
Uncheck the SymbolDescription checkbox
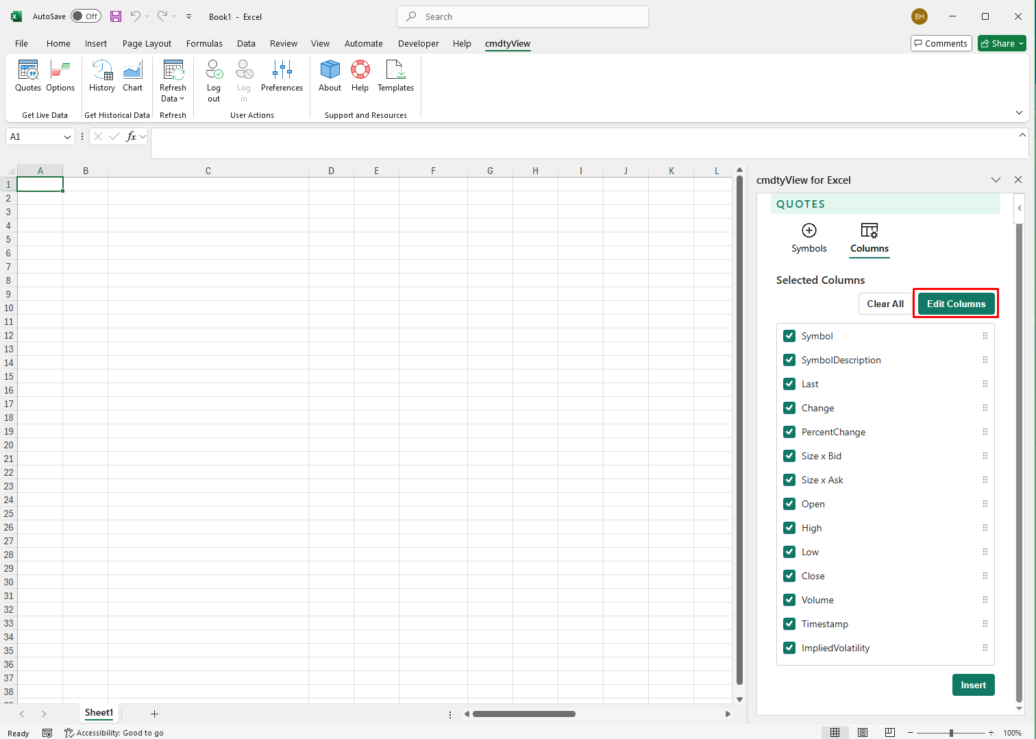click(789, 360)
